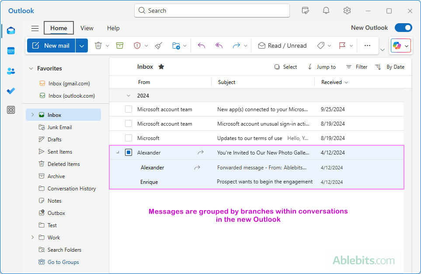Click the Move to folder icon
421x274 pixels.
point(176,46)
